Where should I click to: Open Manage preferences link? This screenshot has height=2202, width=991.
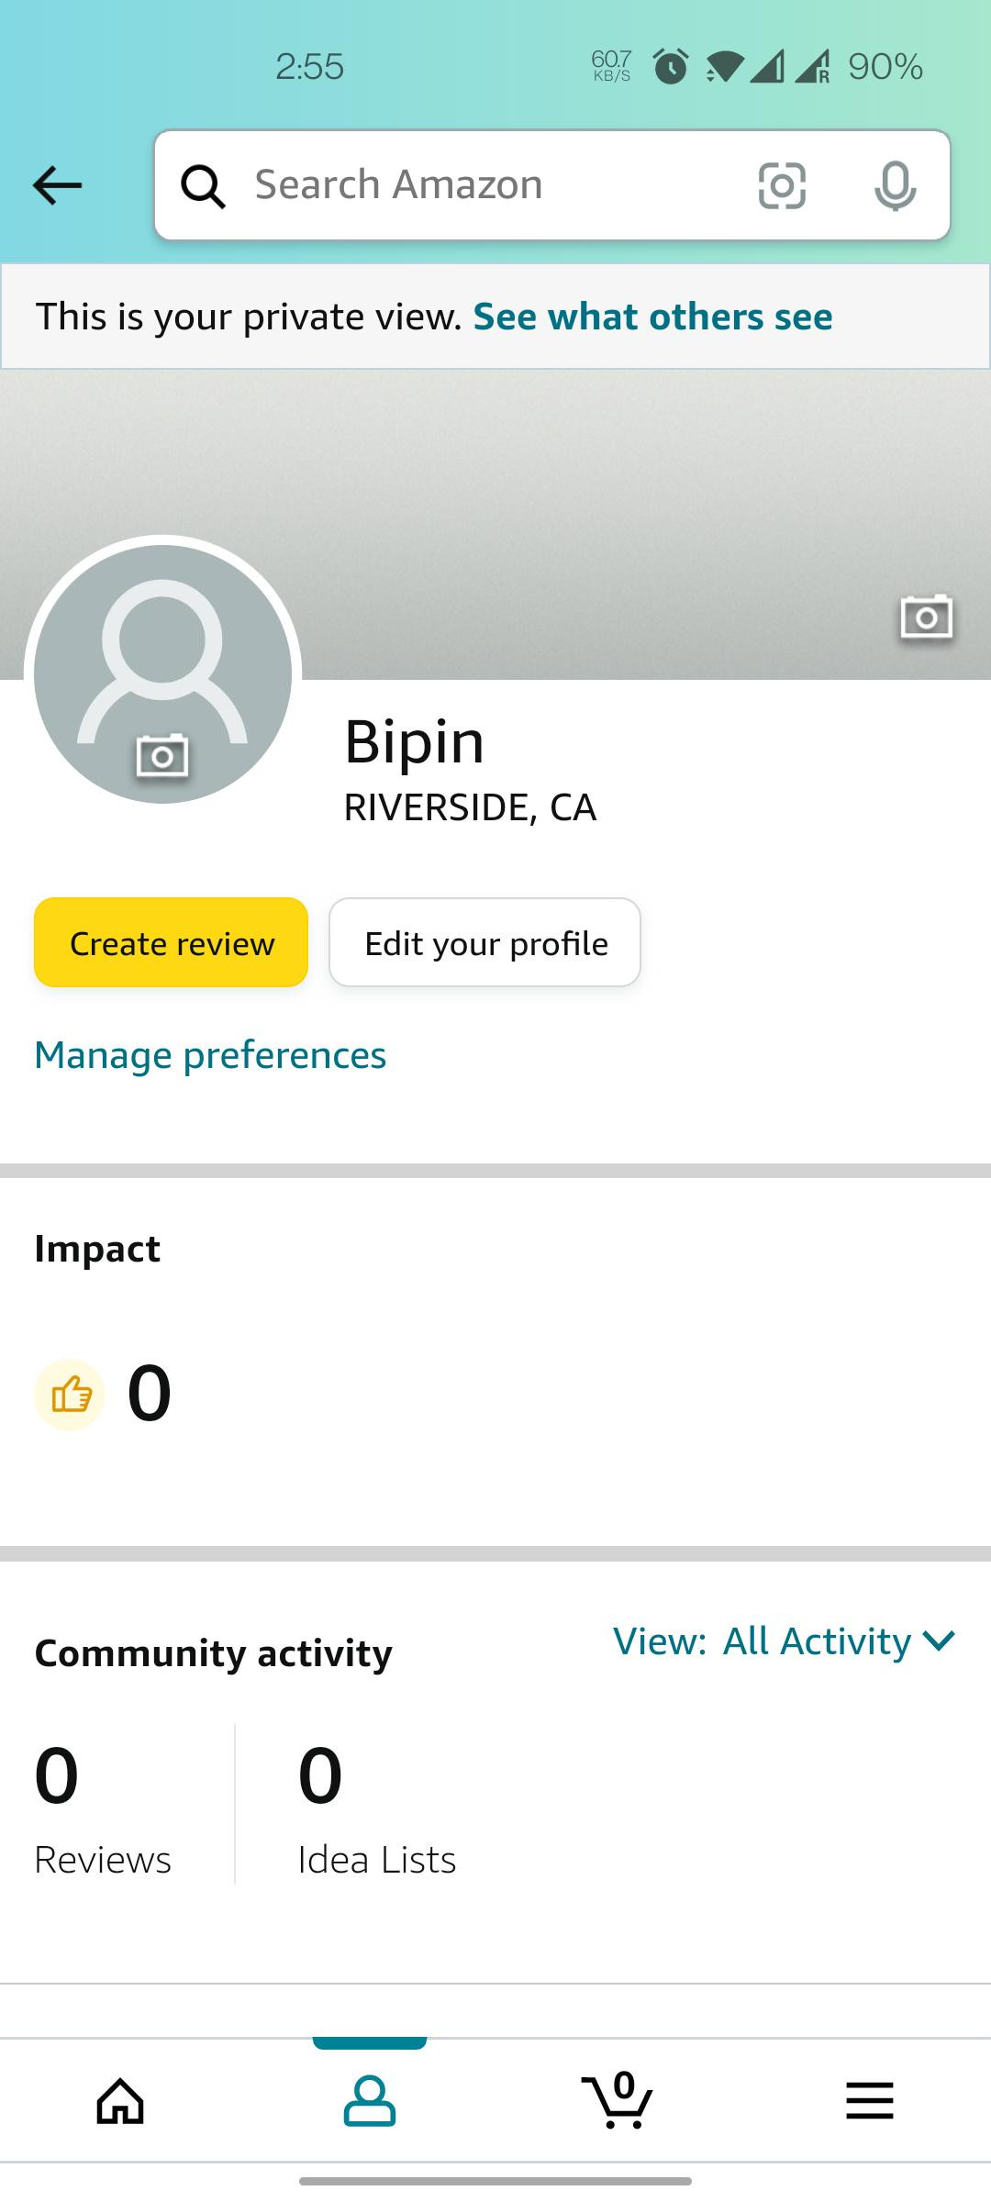210,1055
